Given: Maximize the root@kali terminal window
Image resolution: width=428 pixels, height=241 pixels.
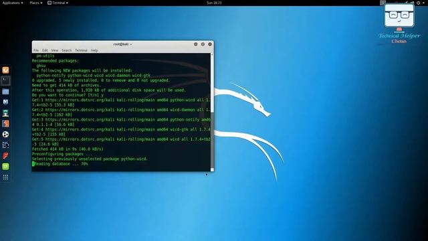Looking at the screenshot, I should click(203, 44).
